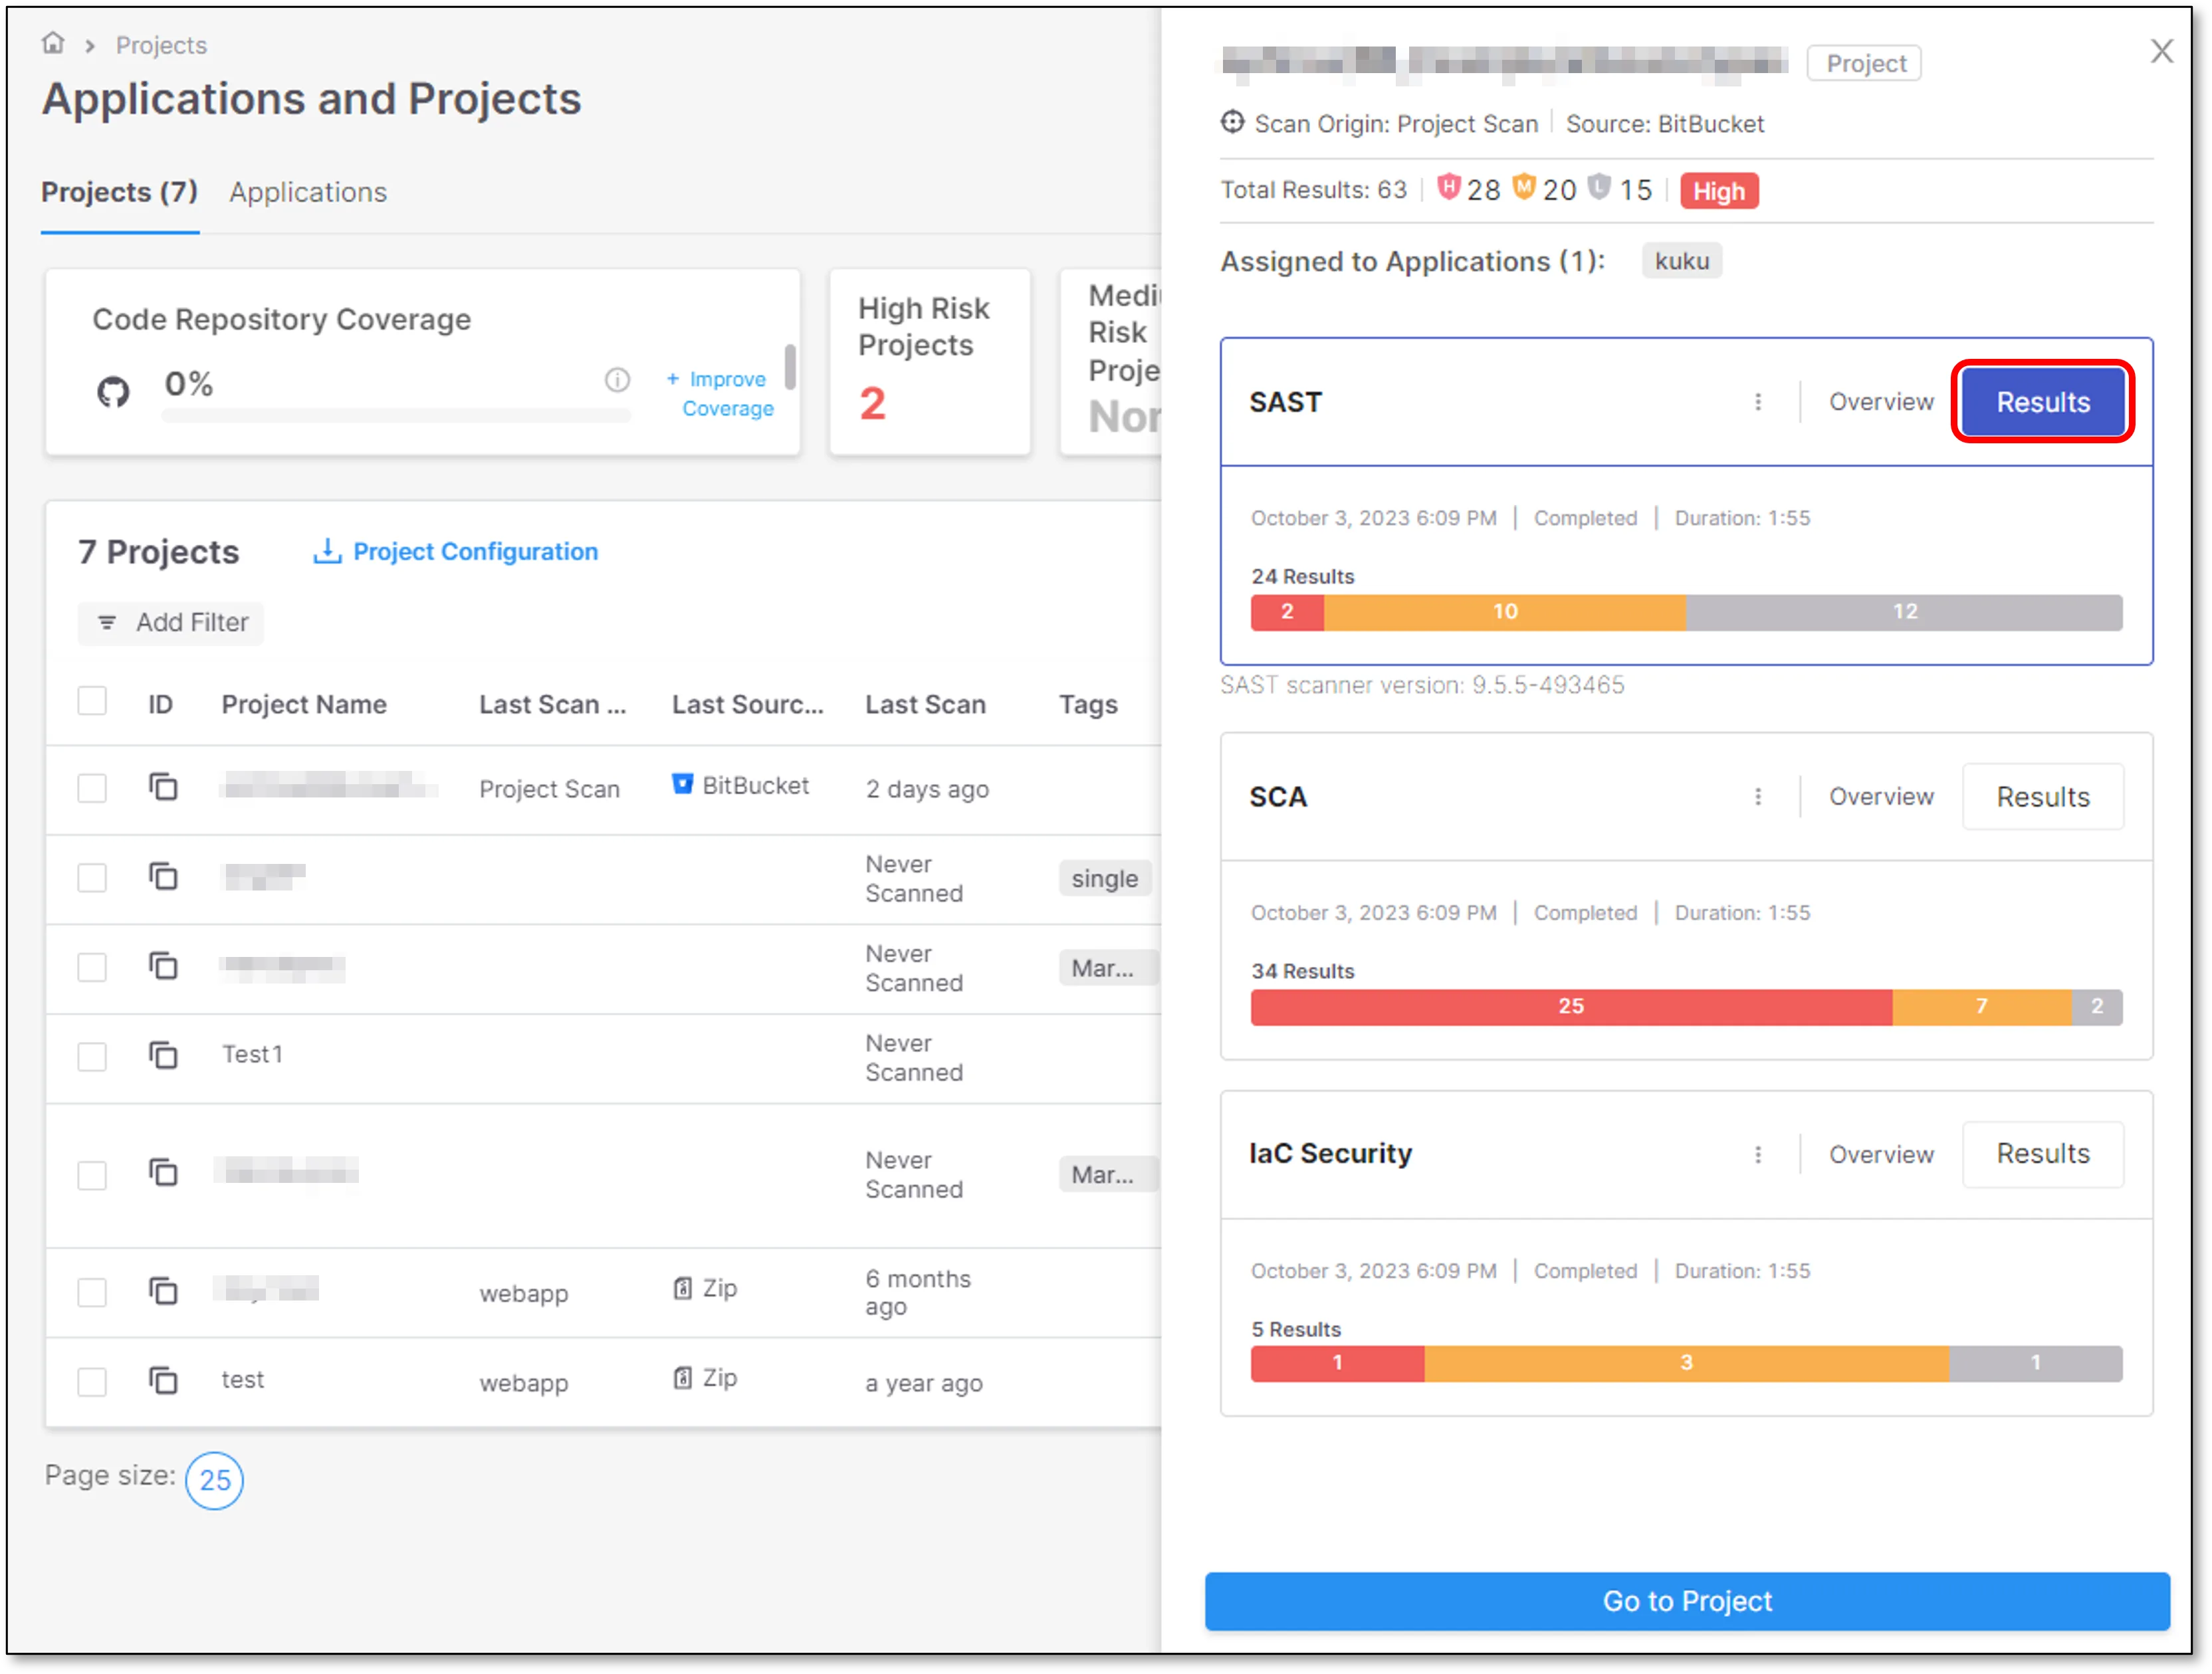
Task: Click the Zip source icon on the test project row
Action: tap(683, 1378)
